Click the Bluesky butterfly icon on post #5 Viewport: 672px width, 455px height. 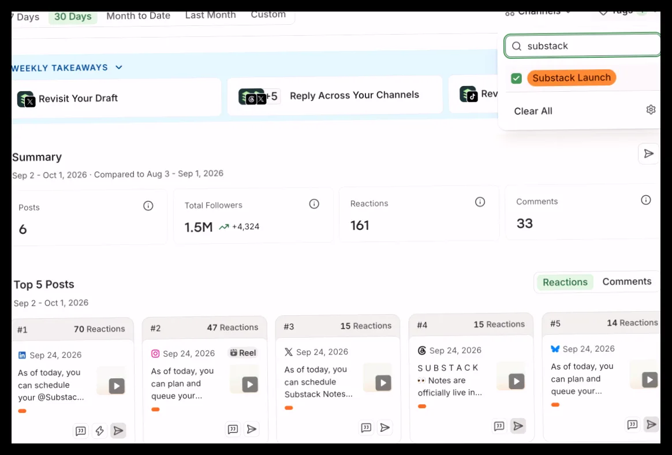click(555, 349)
